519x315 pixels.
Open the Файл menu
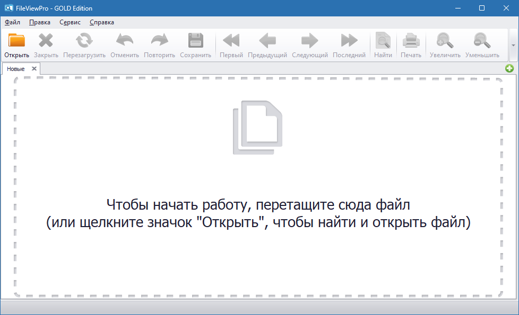click(x=12, y=22)
